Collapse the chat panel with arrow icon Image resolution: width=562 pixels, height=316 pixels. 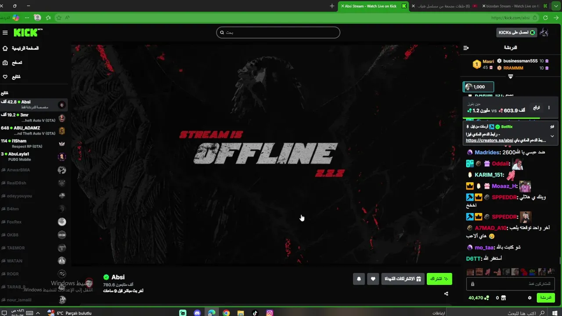pyautogui.click(x=466, y=48)
